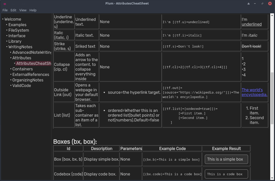Select the Library tree item
The width and height of the screenshot is (275, 181).
[15, 41]
